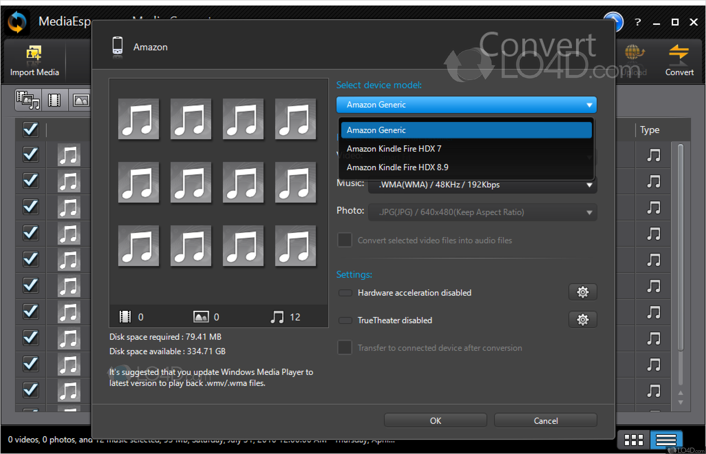Click Disk space available text
This screenshot has width=706, height=454.
click(x=167, y=351)
